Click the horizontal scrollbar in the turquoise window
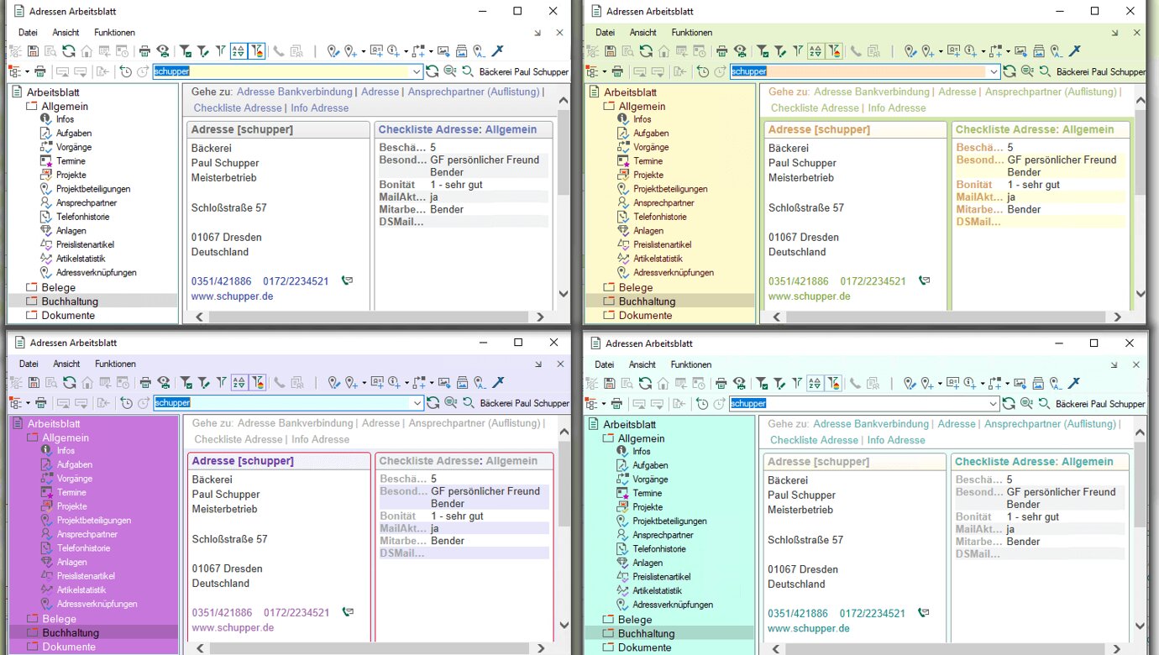 click(x=944, y=649)
